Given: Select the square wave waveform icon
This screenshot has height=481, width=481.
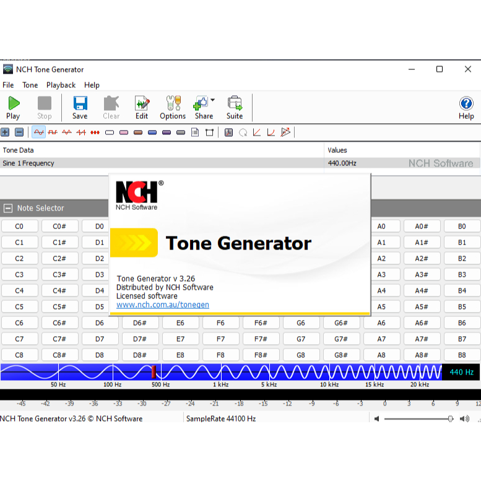Looking at the screenshot, I should click(x=53, y=132).
